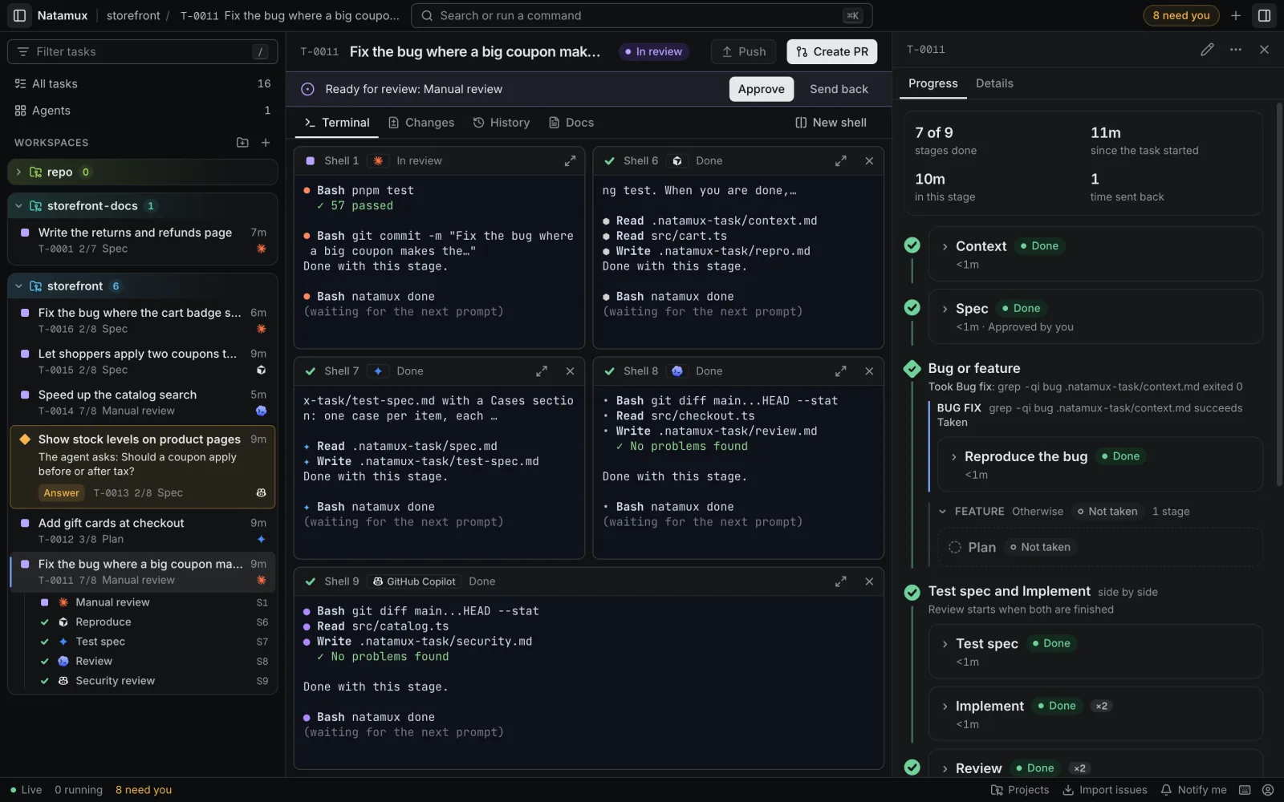The image size is (1284, 802).
Task: Open Import issues in status bar
Action: [x=1105, y=790]
